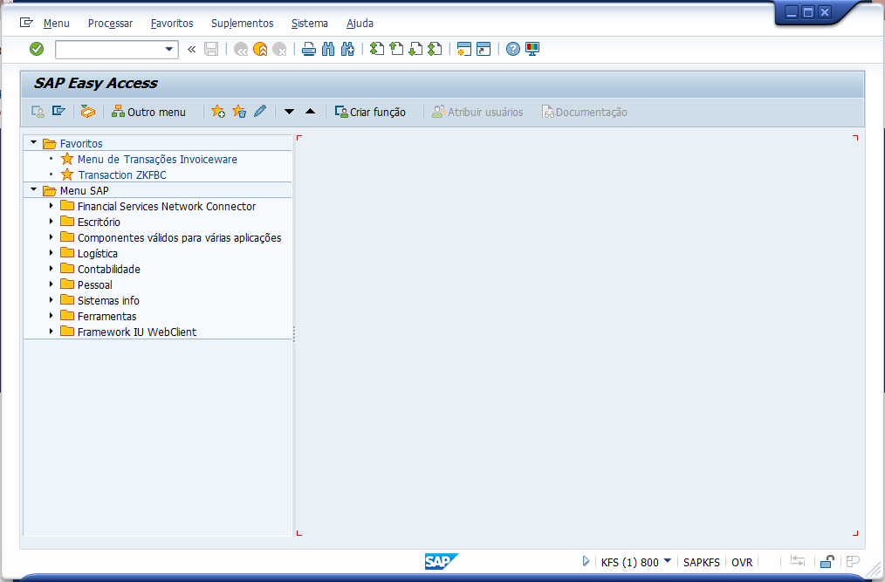Click the Delete Favorite star icon
The height and width of the screenshot is (582, 885).
[x=239, y=112]
